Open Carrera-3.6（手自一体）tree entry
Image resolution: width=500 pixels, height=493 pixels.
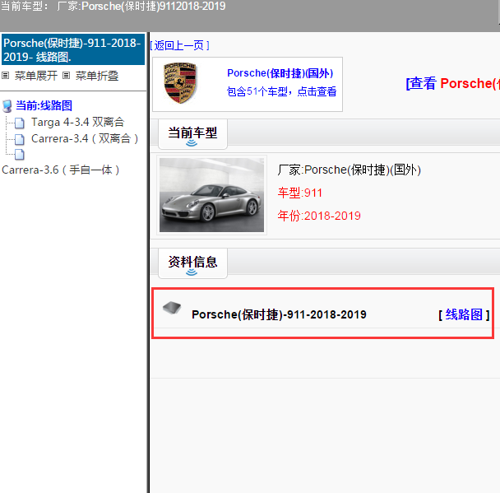(61, 170)
